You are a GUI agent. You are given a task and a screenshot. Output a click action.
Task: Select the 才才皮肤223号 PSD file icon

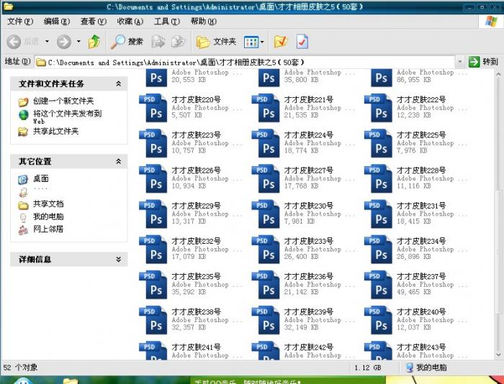click(153, 143)
